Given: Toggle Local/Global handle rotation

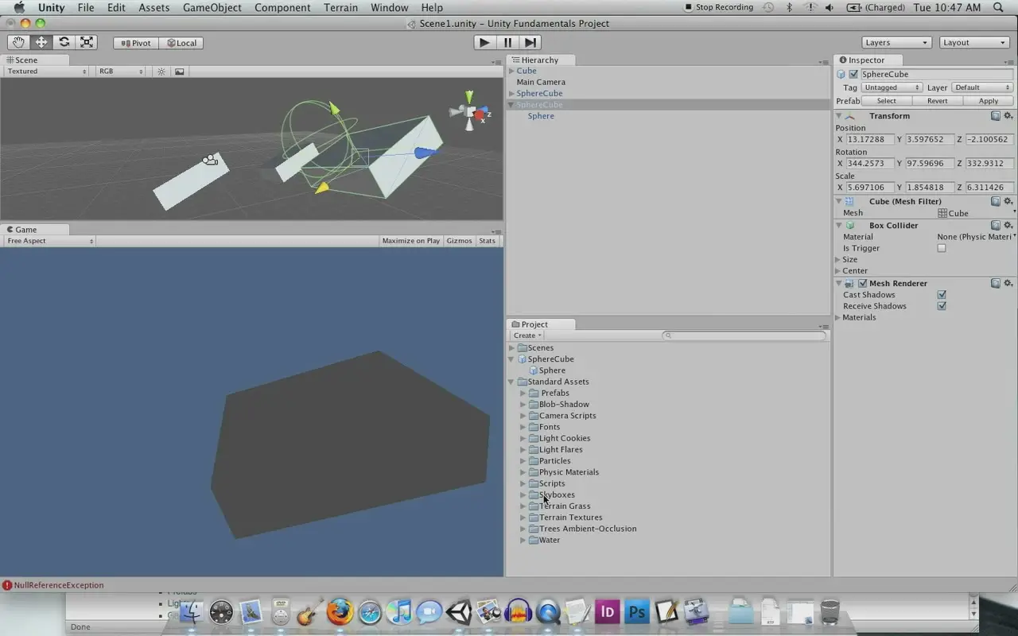Looking at the screenshot, I should click(181, 43).
